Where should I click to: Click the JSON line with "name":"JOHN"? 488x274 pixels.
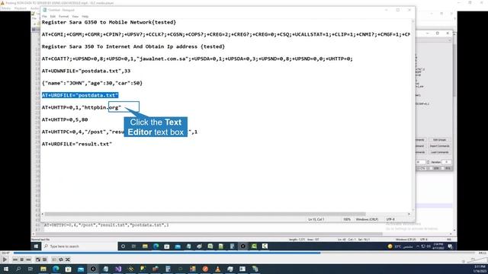[92, 83]
